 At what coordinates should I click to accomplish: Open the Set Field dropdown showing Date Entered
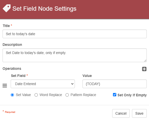(x=43, y=84)
